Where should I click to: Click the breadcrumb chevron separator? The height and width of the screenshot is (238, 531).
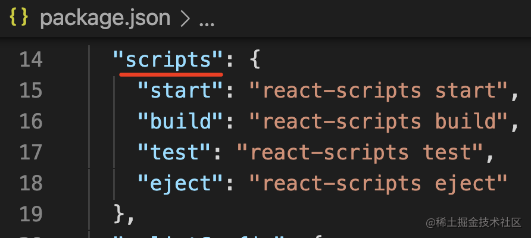coord(185,20)
